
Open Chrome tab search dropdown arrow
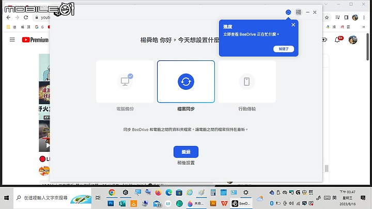(326, 4)
